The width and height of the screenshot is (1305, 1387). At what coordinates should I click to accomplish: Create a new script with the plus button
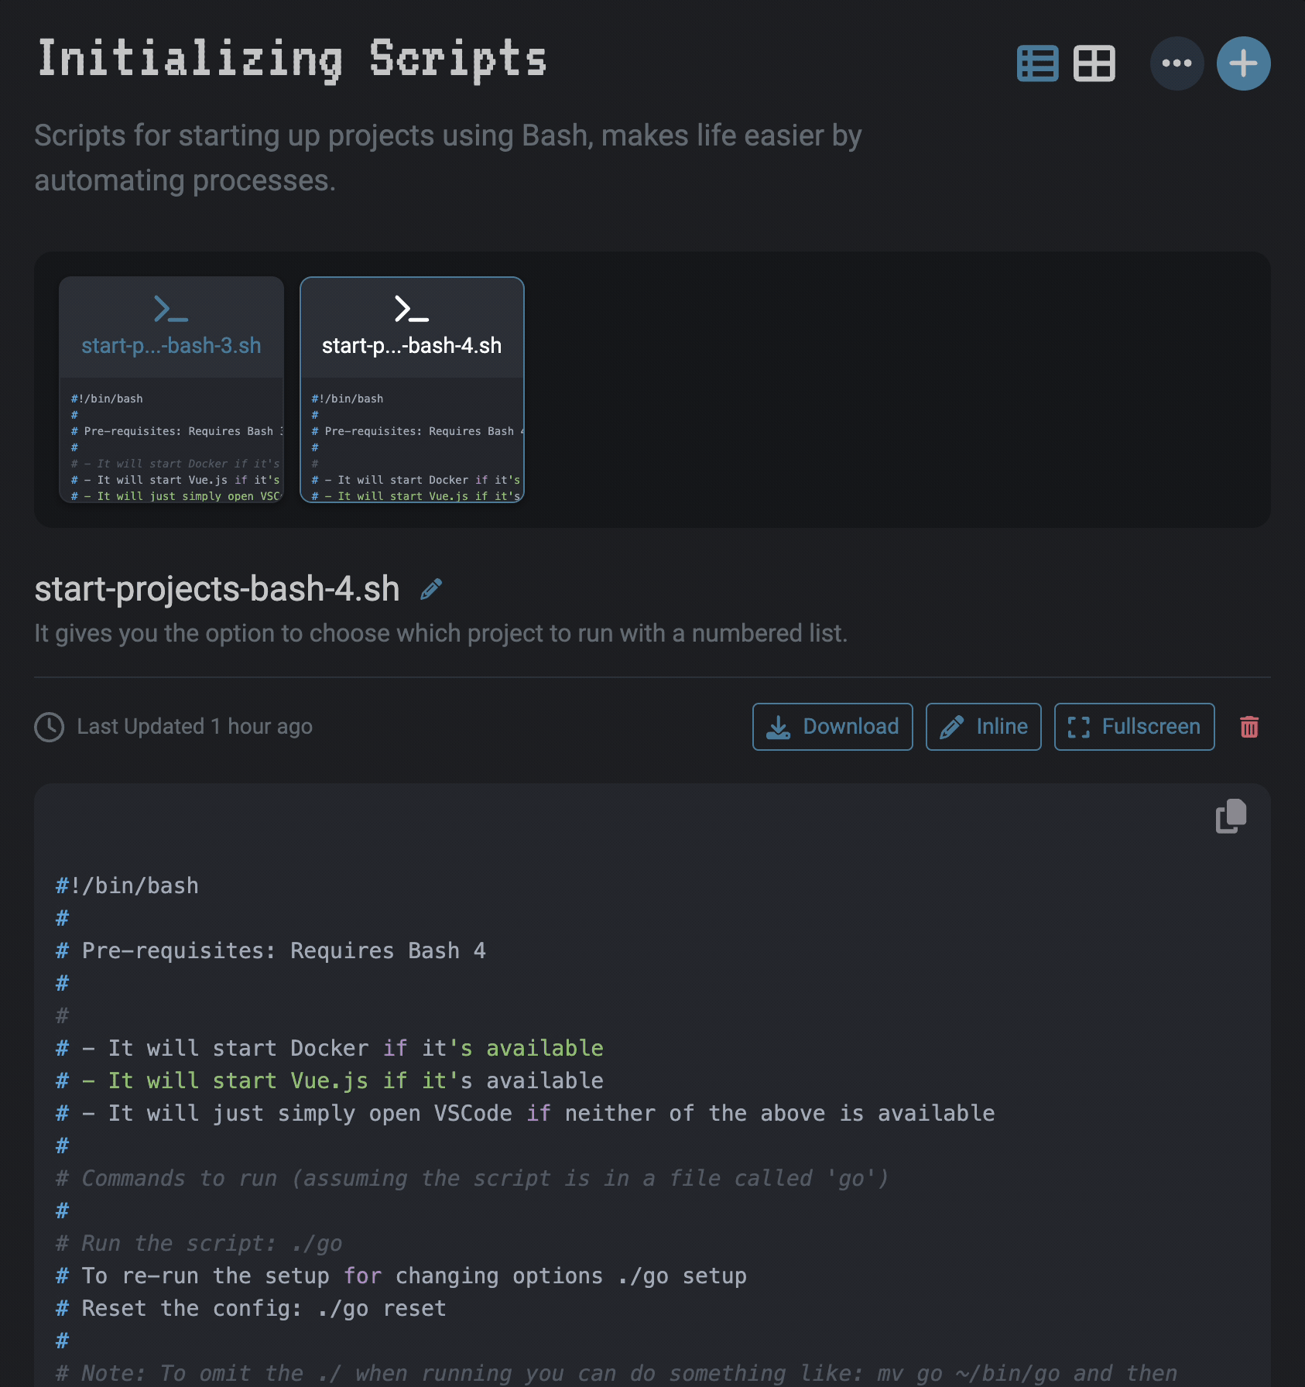(1243, 63)
